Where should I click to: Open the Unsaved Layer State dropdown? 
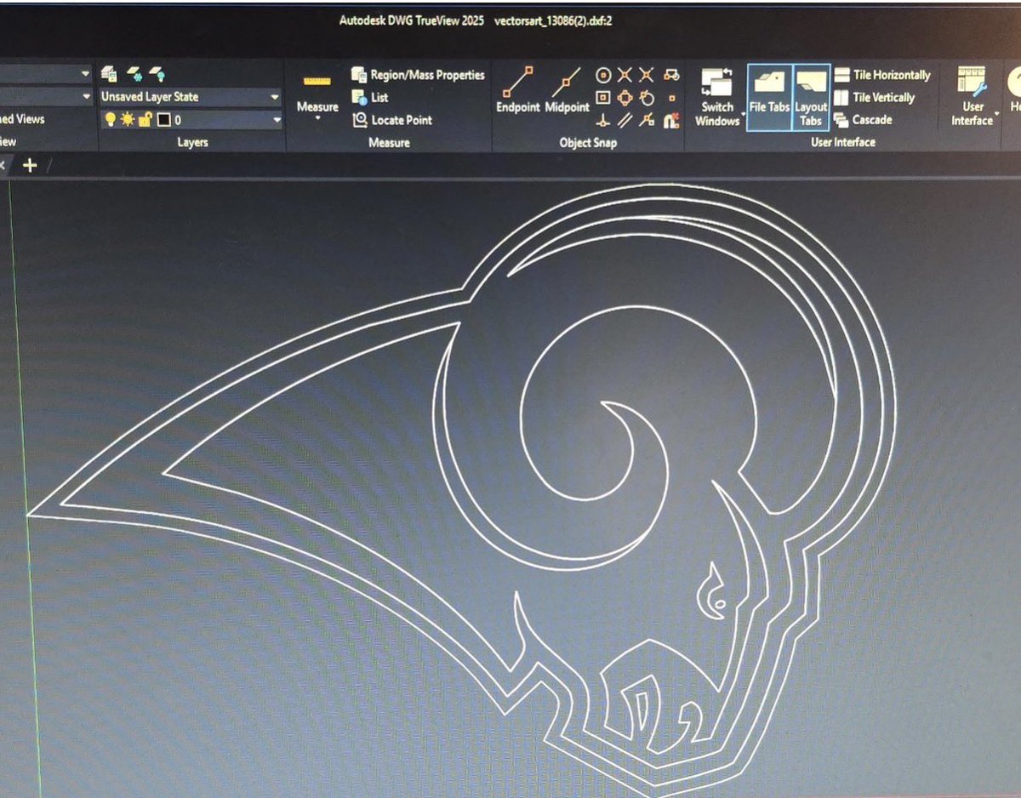191,97
